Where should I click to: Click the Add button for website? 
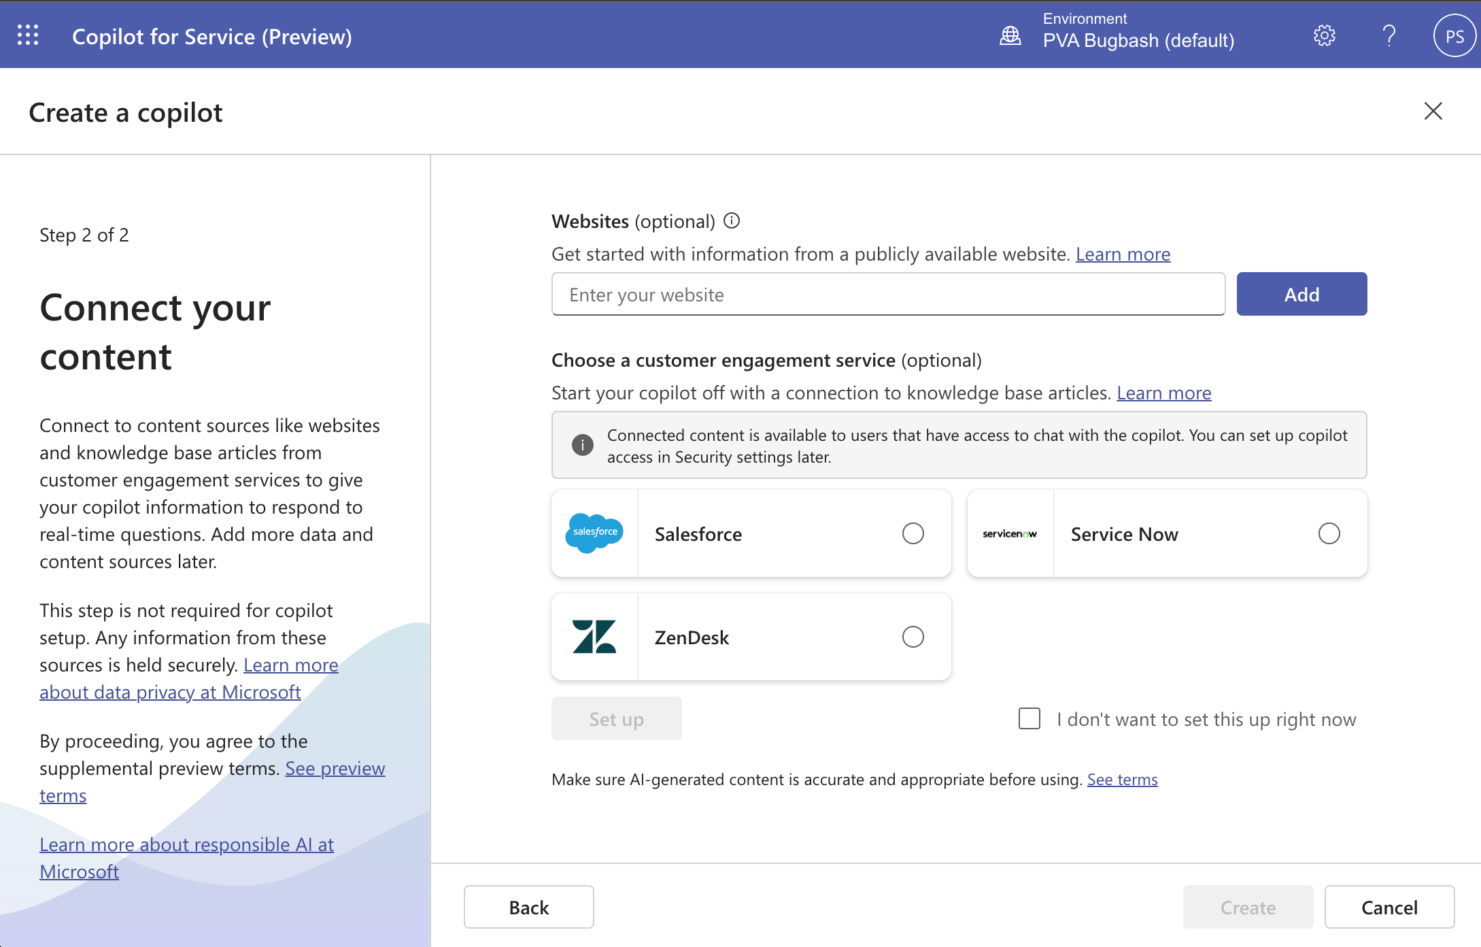click(x=1301, y=294)
